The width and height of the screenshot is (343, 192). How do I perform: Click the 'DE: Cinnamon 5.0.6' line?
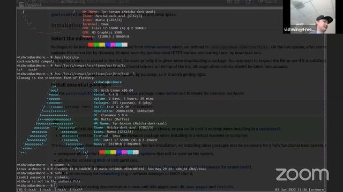tap(110, 115)
